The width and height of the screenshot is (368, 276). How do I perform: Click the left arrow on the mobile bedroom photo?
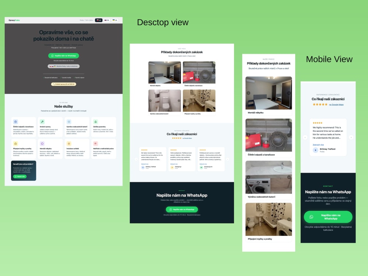coord(248,93)
